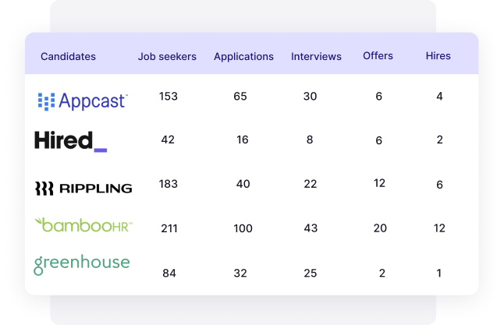The image size is (504, 325).
Task: Select the Applications column header
Action: point(243,56)
